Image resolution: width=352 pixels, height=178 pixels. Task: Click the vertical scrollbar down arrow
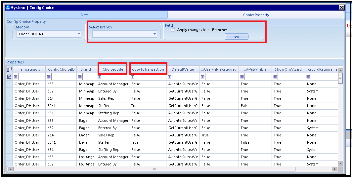(340, 164)
